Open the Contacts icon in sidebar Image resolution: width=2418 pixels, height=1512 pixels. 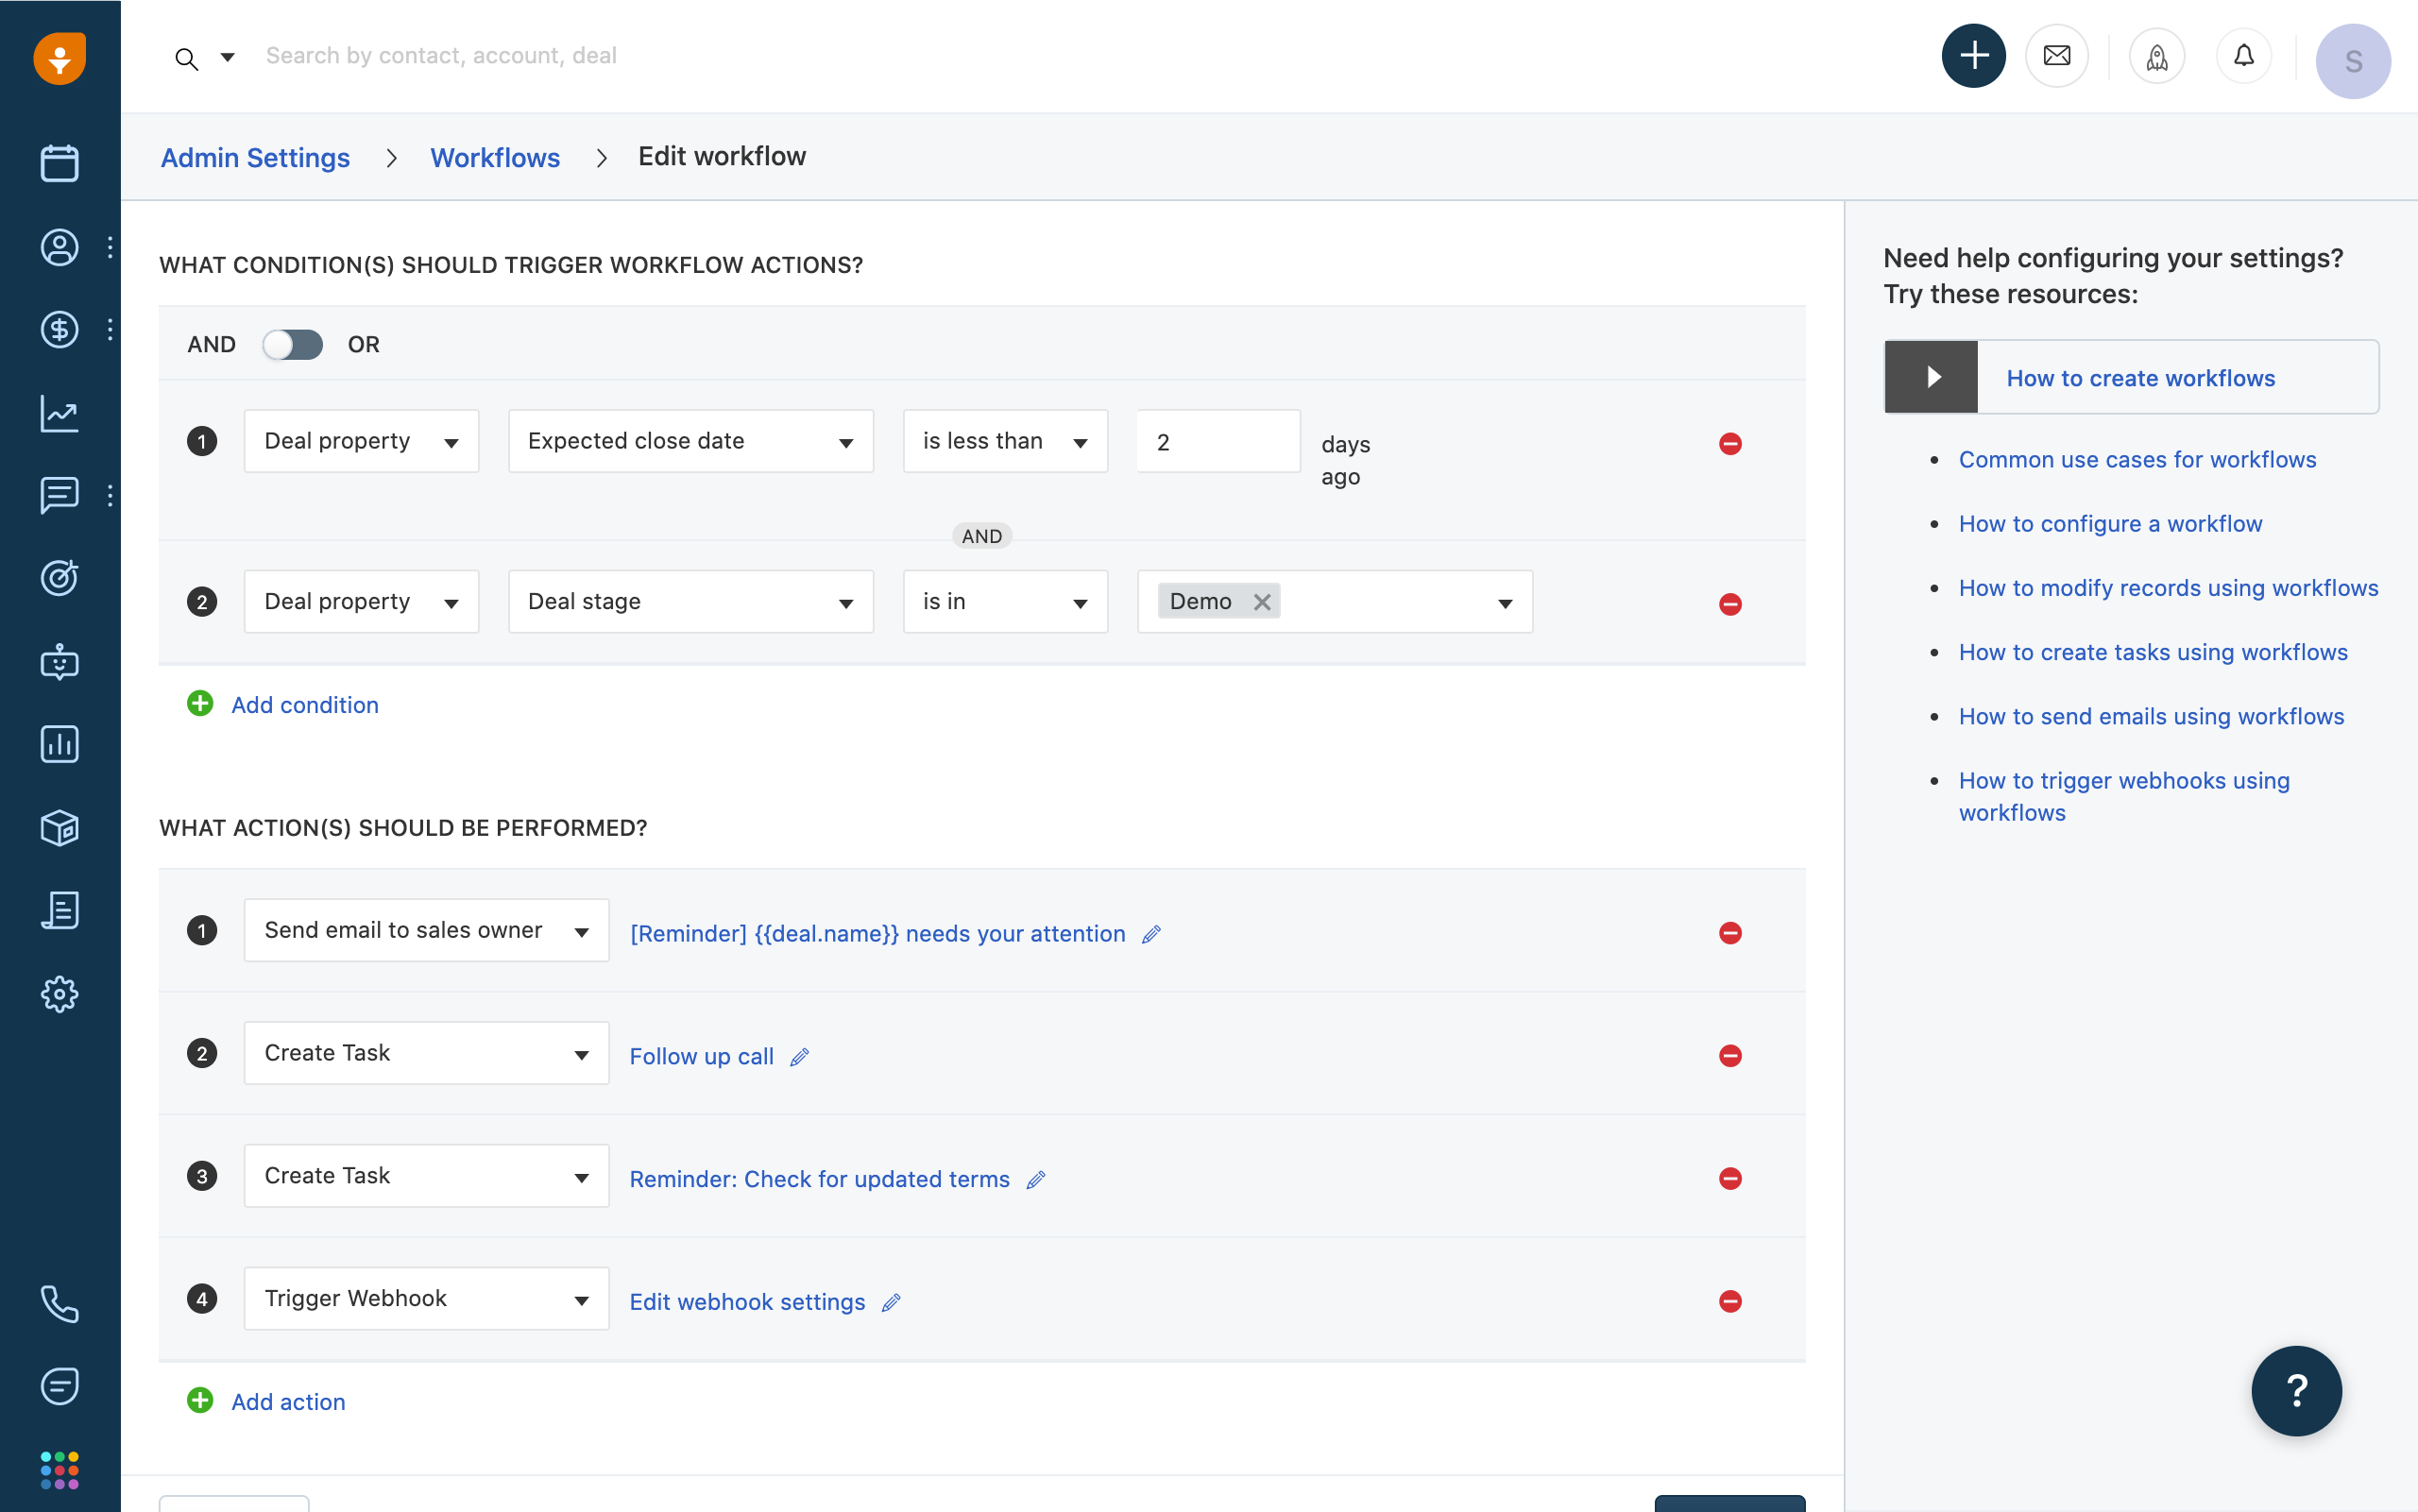tap(59, 247)
